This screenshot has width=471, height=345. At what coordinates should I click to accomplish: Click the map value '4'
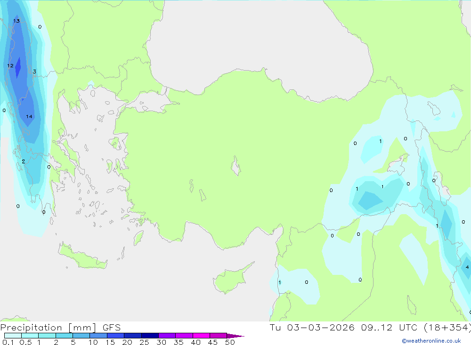coord(467,267)
